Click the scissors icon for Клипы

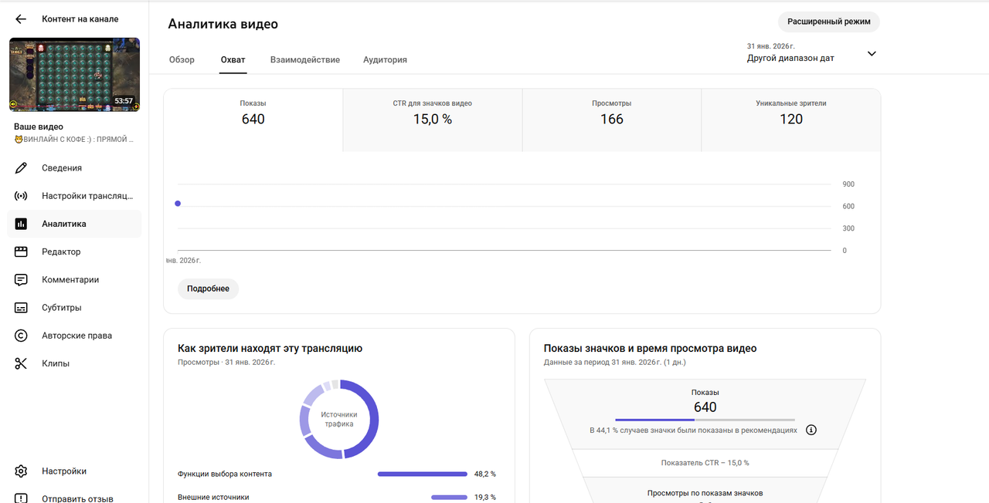21,363
